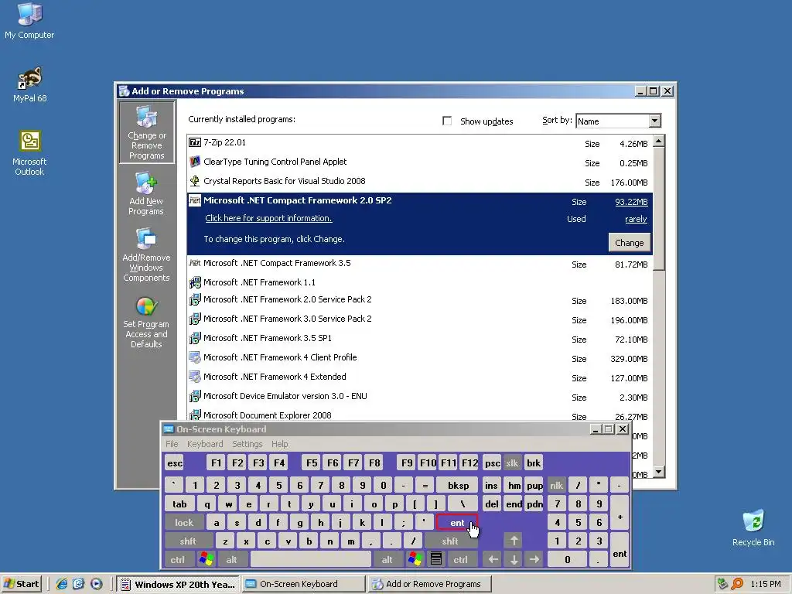The height and width of the screenshot is (594, 792).
Task: Switch to Add or Remove Programs taskbar button
Action: (428, 584)
